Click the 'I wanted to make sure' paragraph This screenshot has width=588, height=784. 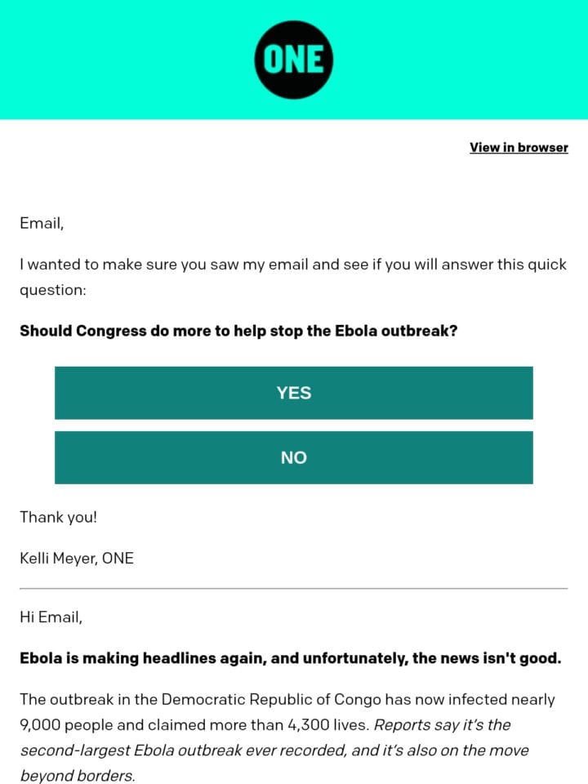click(293, 277)
